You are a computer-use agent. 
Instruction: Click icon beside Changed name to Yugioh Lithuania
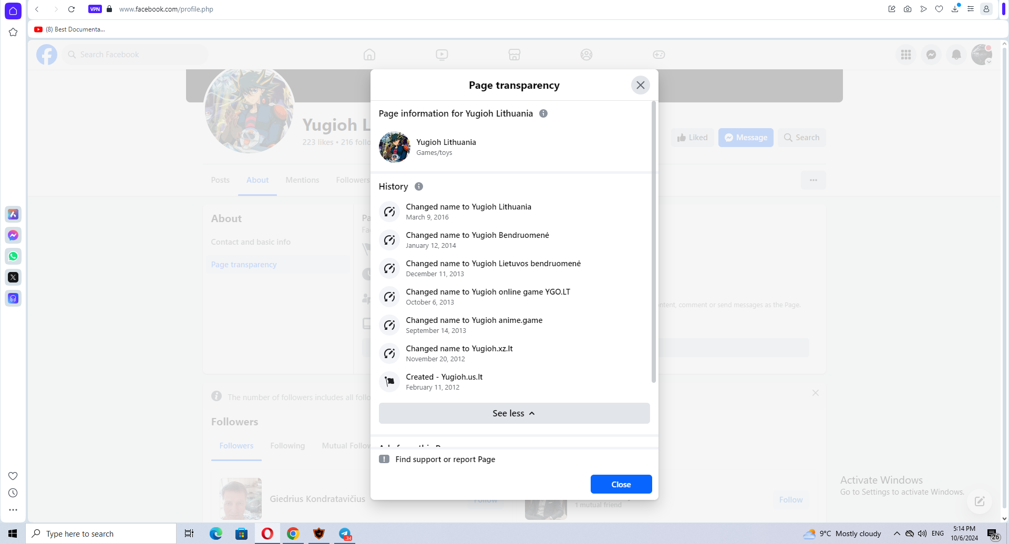pos(389,212)
